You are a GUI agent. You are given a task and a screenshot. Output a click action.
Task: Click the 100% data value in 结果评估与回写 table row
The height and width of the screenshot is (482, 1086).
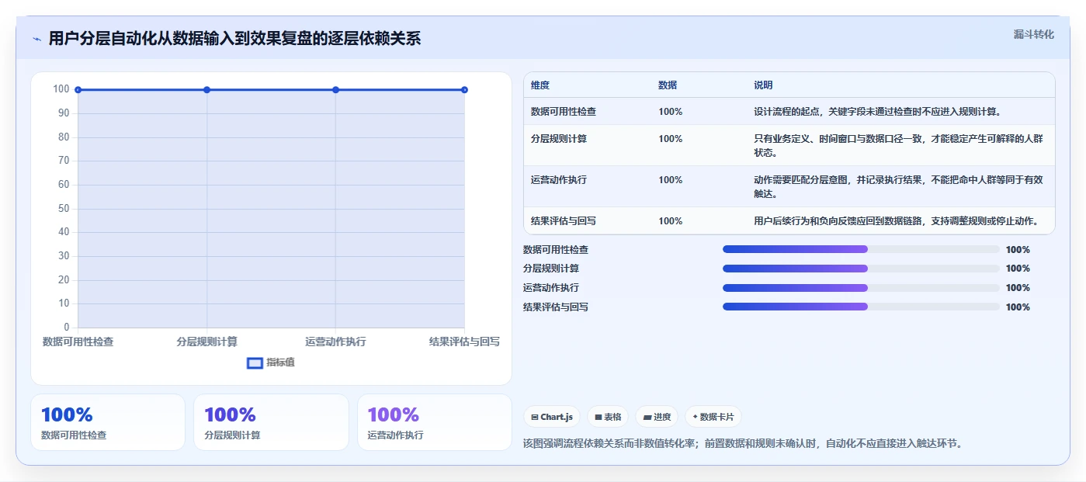[671, 221]
